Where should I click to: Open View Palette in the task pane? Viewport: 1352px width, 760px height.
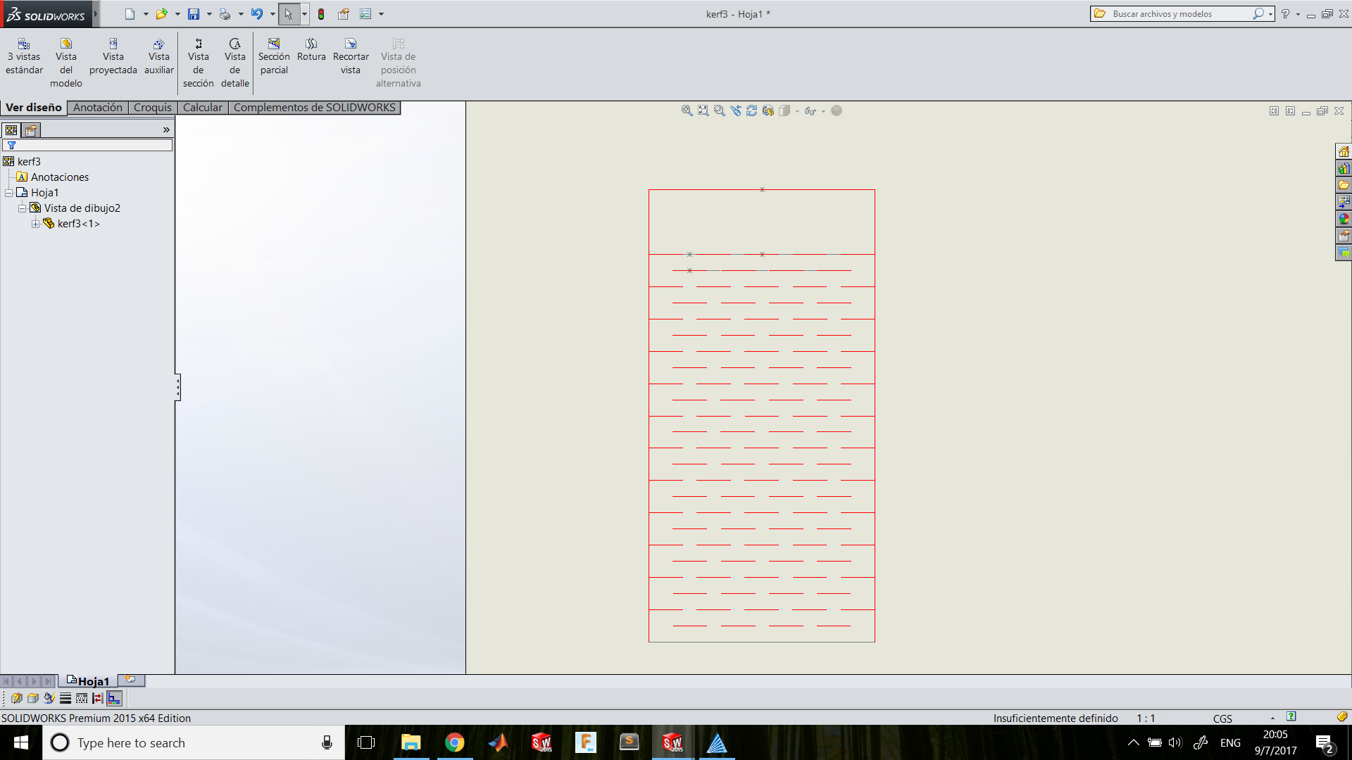[1344, 202]
